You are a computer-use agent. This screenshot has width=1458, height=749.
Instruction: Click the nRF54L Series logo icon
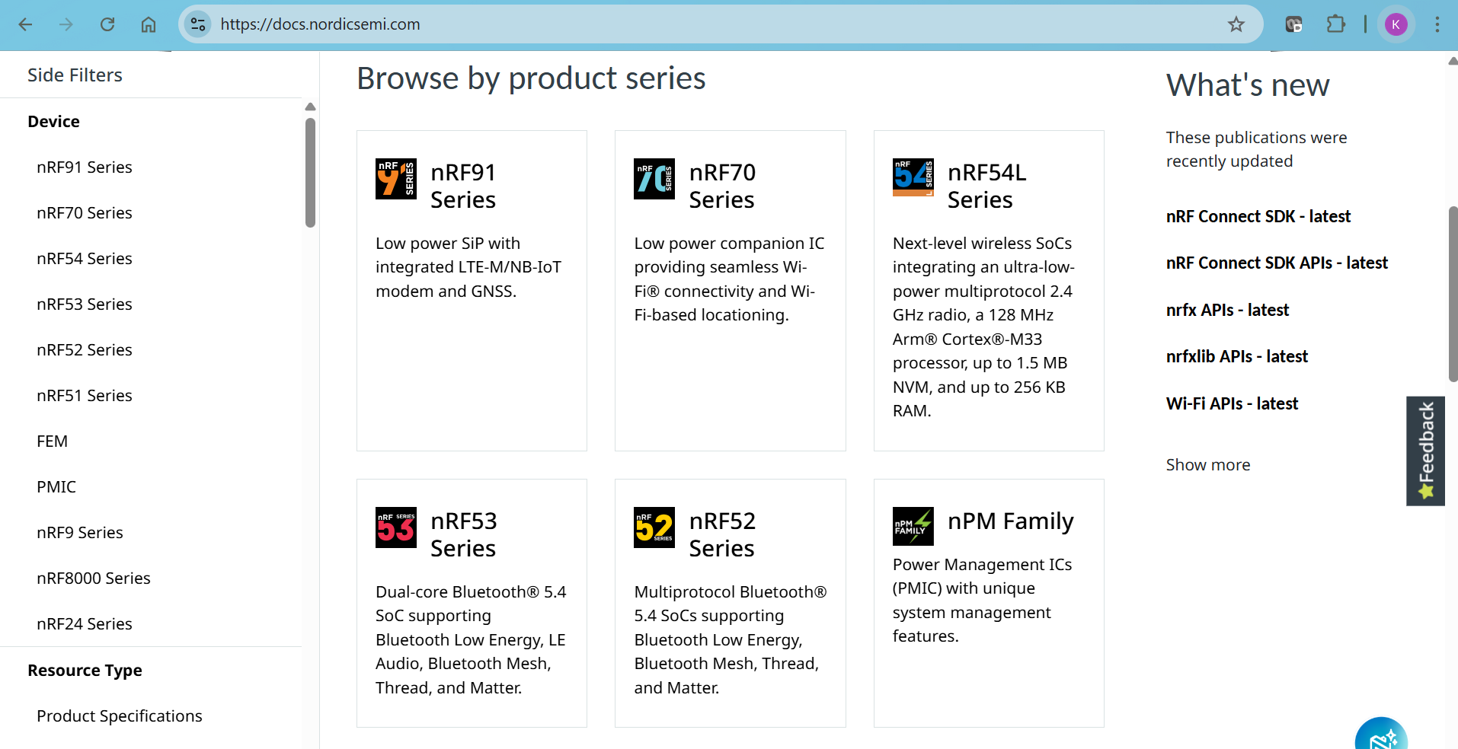913,177
